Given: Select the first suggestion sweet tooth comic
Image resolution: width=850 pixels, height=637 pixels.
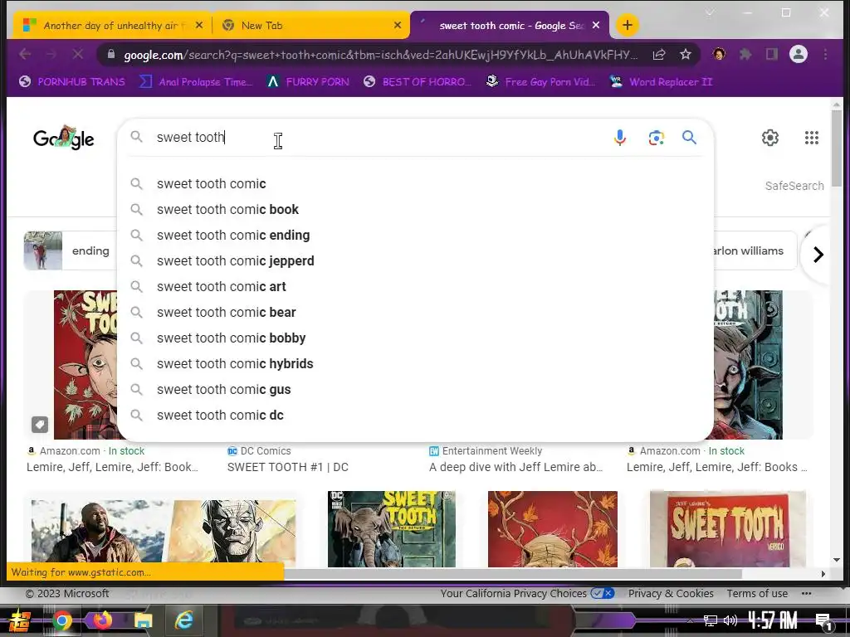Looking at the screenshot, I should click(415, 183).
